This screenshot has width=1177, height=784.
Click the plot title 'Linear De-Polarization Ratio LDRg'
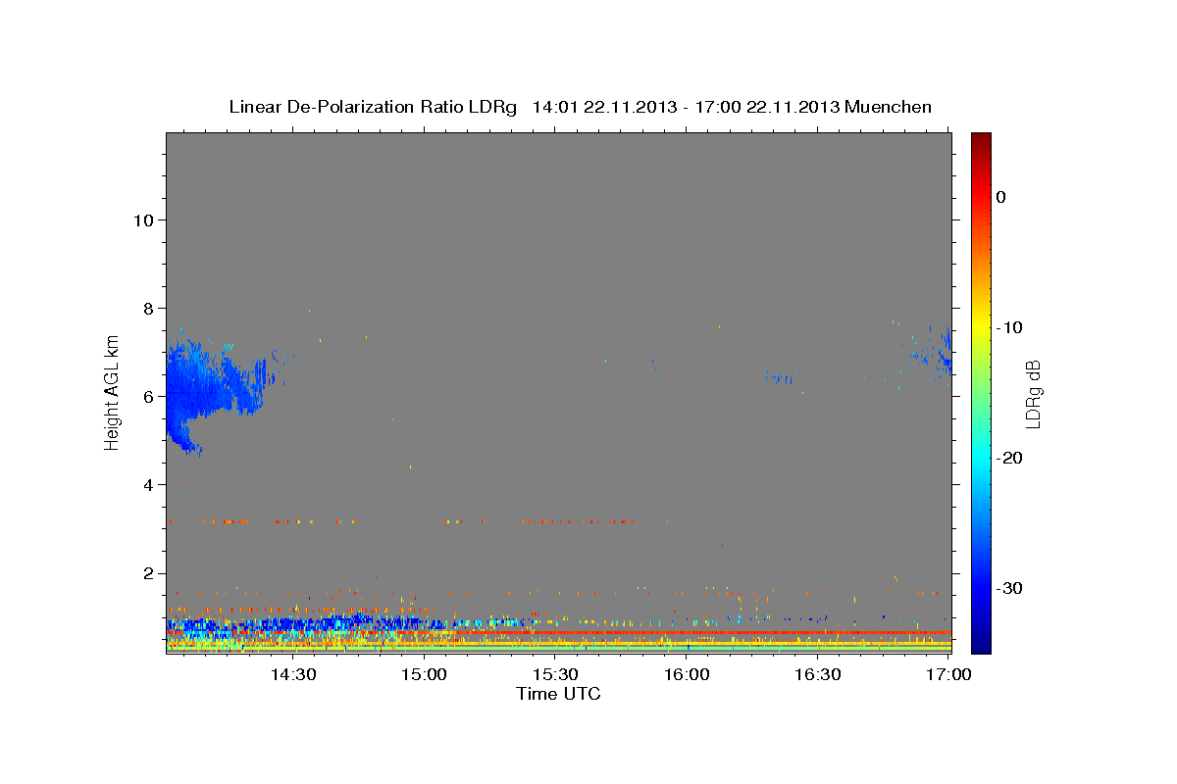pyautogui.click(x=372, y=107)
